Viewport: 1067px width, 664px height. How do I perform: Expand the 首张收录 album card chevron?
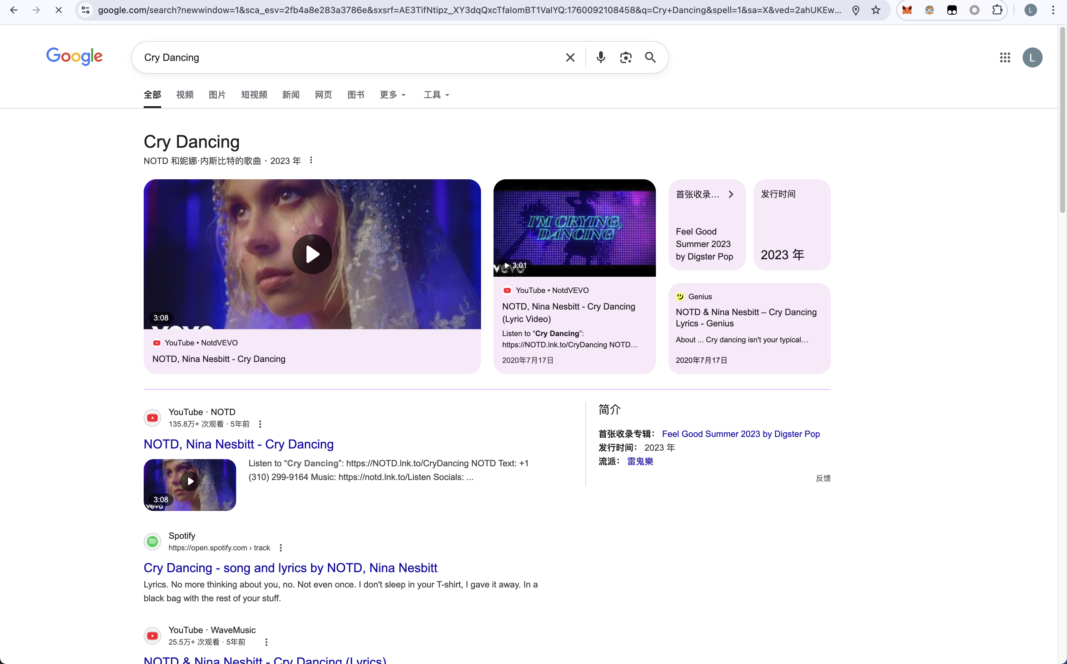click(x=731, y=194)
